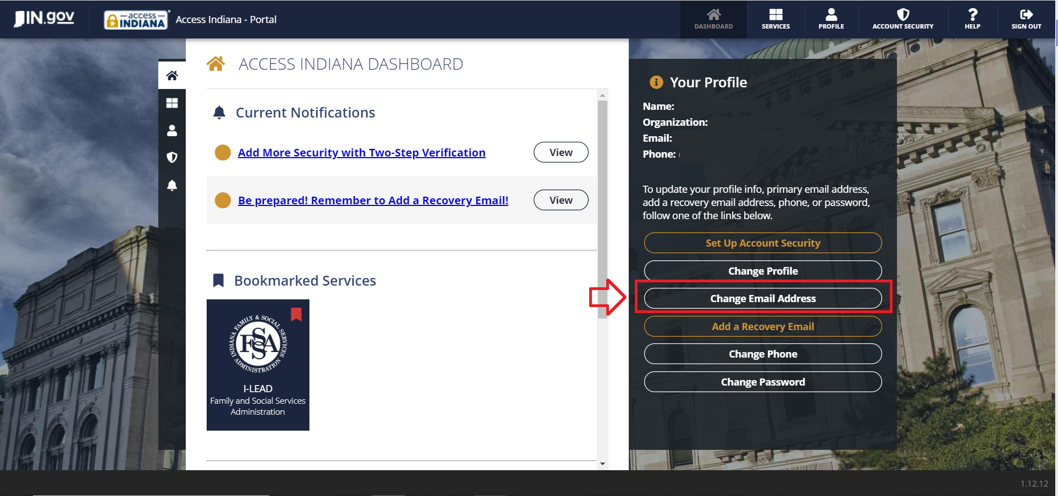Go to Profile in top navigation
1058x496 pixels.
click(x=831, y=19)
